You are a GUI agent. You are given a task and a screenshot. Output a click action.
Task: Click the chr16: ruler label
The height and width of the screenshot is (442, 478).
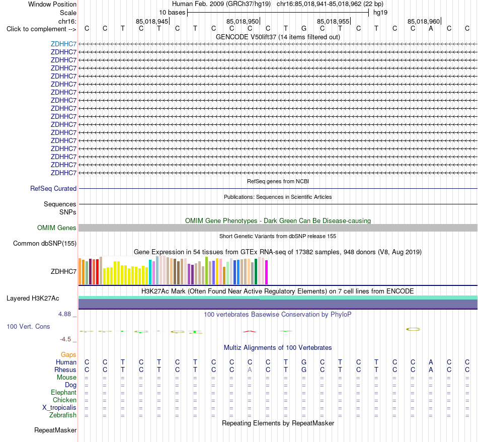tap(67, 21)
